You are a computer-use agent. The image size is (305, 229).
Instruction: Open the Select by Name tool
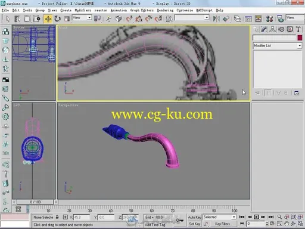click(17, 19)
